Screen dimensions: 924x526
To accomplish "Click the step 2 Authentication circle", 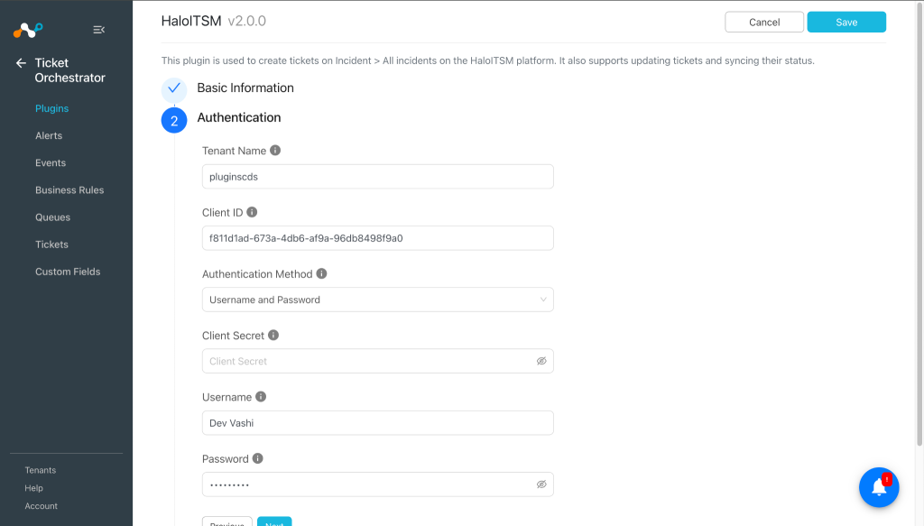I will pos(174,120).
